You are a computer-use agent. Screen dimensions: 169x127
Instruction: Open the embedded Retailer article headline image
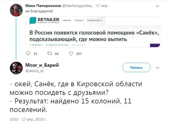click(x=94, y=36)
